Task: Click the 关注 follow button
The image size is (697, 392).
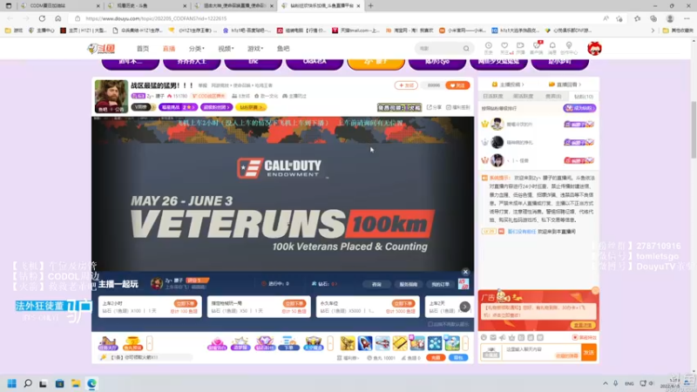Action: (457, 85)
